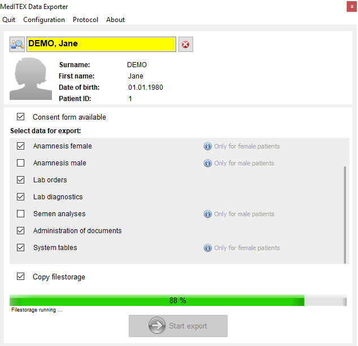
Task: Click the Surname value DEMO
Action: [x=137, y=65]
